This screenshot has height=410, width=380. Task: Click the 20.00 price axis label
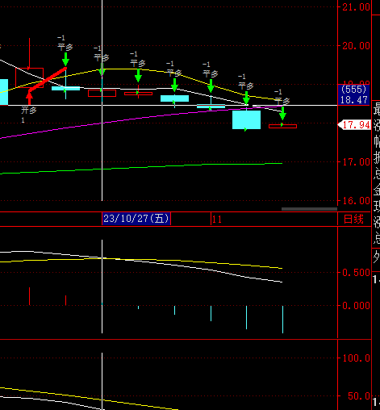[x=357, y=46]
